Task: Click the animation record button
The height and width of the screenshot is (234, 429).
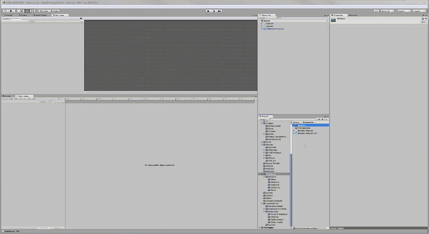Action: (x=11, y=99)
